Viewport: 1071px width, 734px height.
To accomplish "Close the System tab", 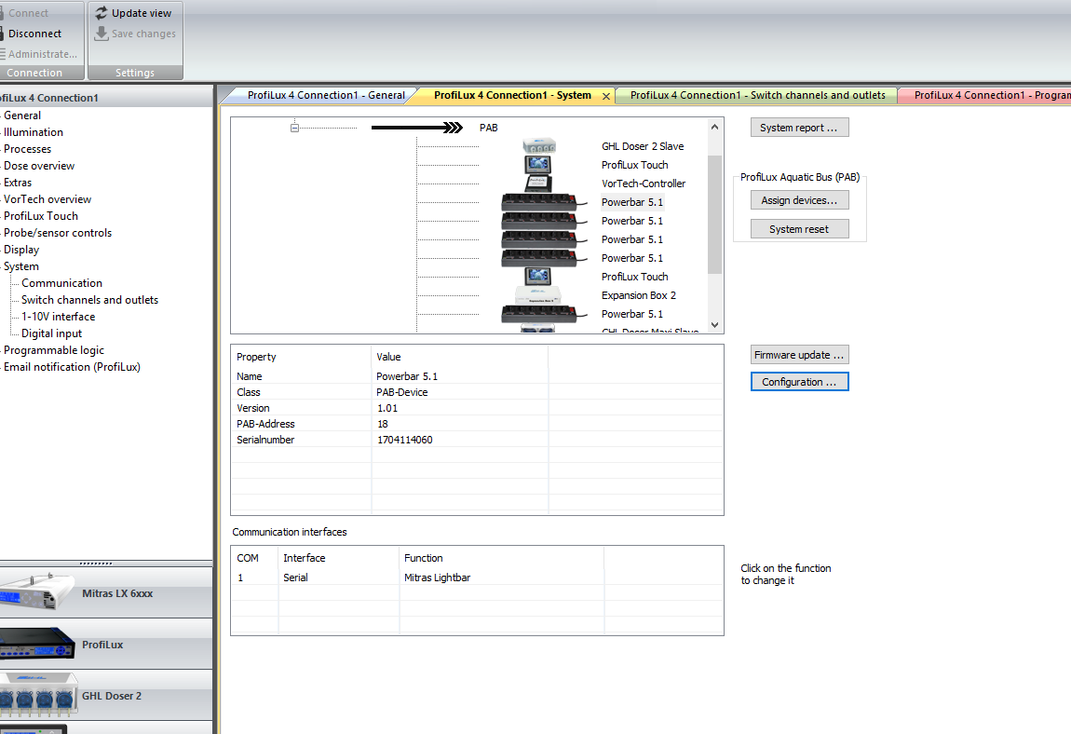I will point(606,96).
